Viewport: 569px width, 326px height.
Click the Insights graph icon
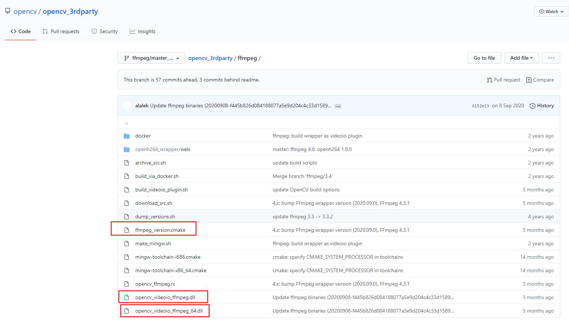click(x=133, y=31)
